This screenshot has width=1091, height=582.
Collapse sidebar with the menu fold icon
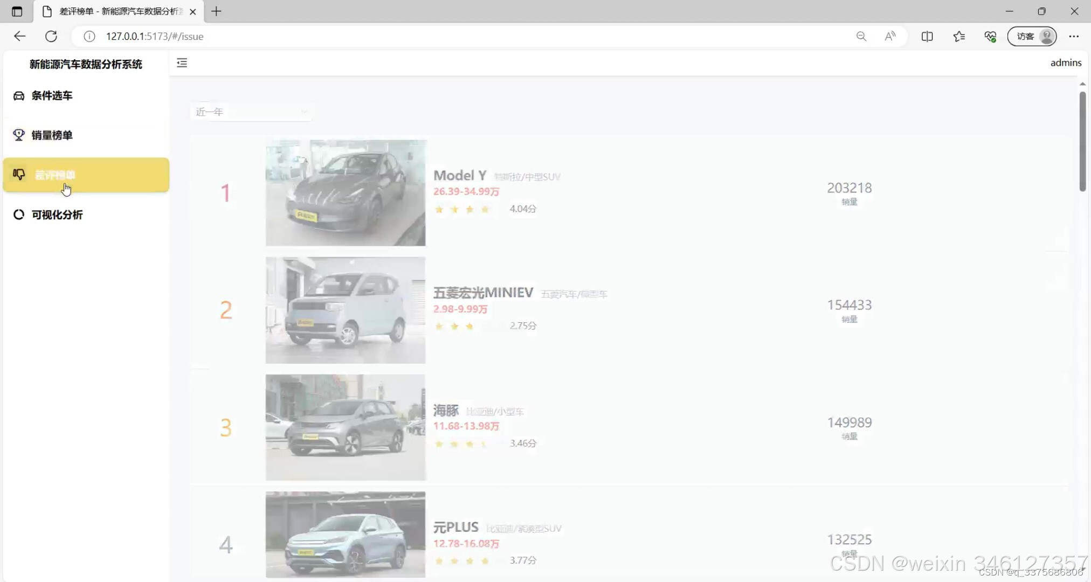tap(182, 63)
